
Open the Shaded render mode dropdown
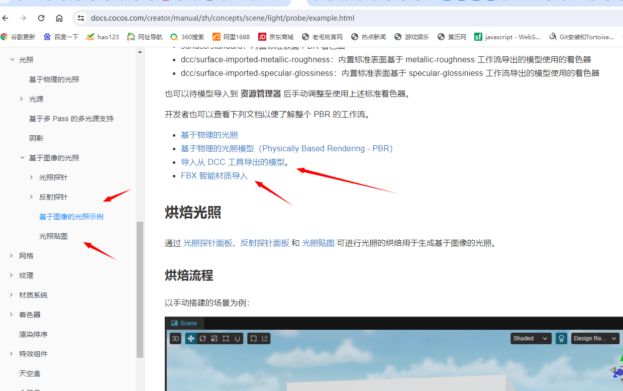[x=531, y=338]
